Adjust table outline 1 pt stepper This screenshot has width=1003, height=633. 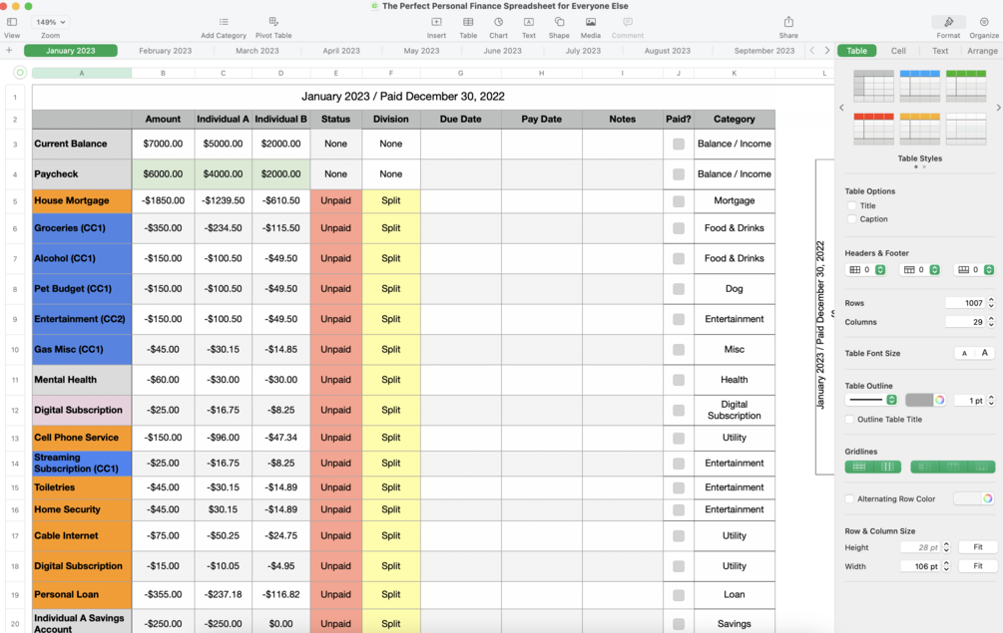pos(991,401)
